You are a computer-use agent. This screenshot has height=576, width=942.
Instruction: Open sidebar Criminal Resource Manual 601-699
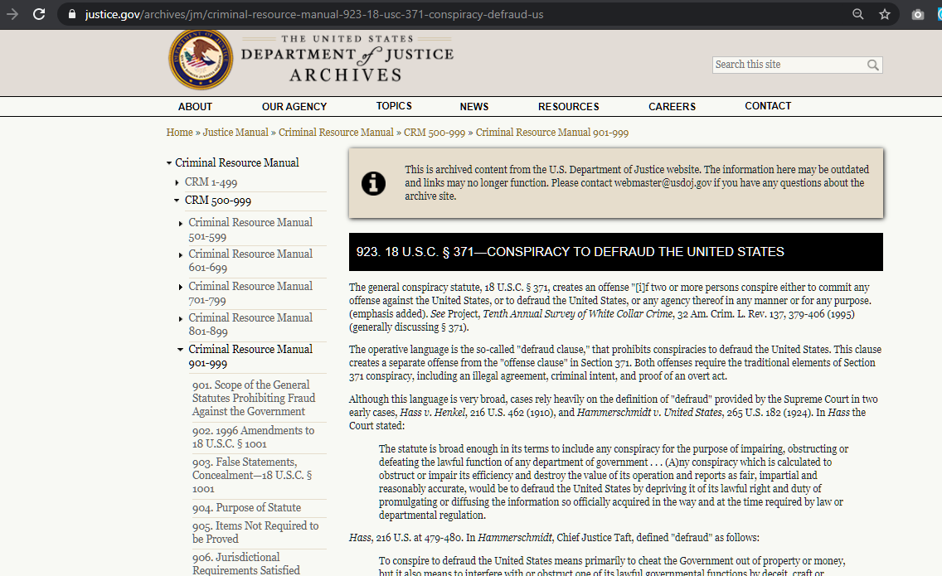click(x=250, y=261)
